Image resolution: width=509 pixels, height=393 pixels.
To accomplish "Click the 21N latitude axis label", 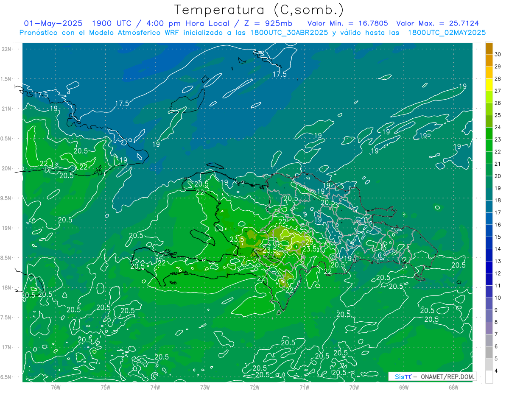I will pos(6,109).
